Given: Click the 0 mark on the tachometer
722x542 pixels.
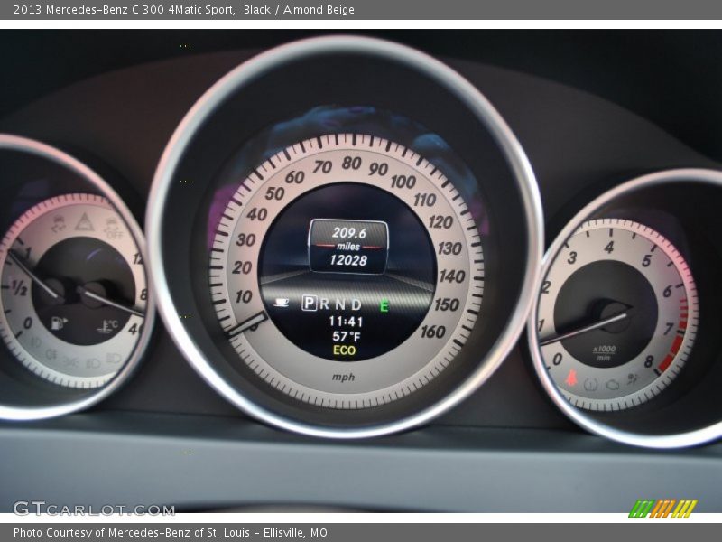Looking at the screenshot, I should [x=557, y=359].
